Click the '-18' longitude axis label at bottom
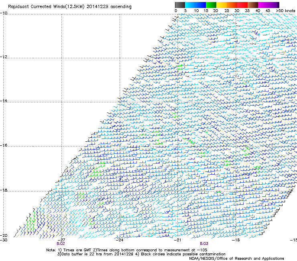The height and width of the screenshot is (261, 297). [x=236, y=240]
